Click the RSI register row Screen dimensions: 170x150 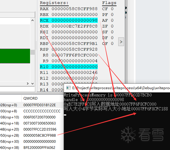pos(69,32)
